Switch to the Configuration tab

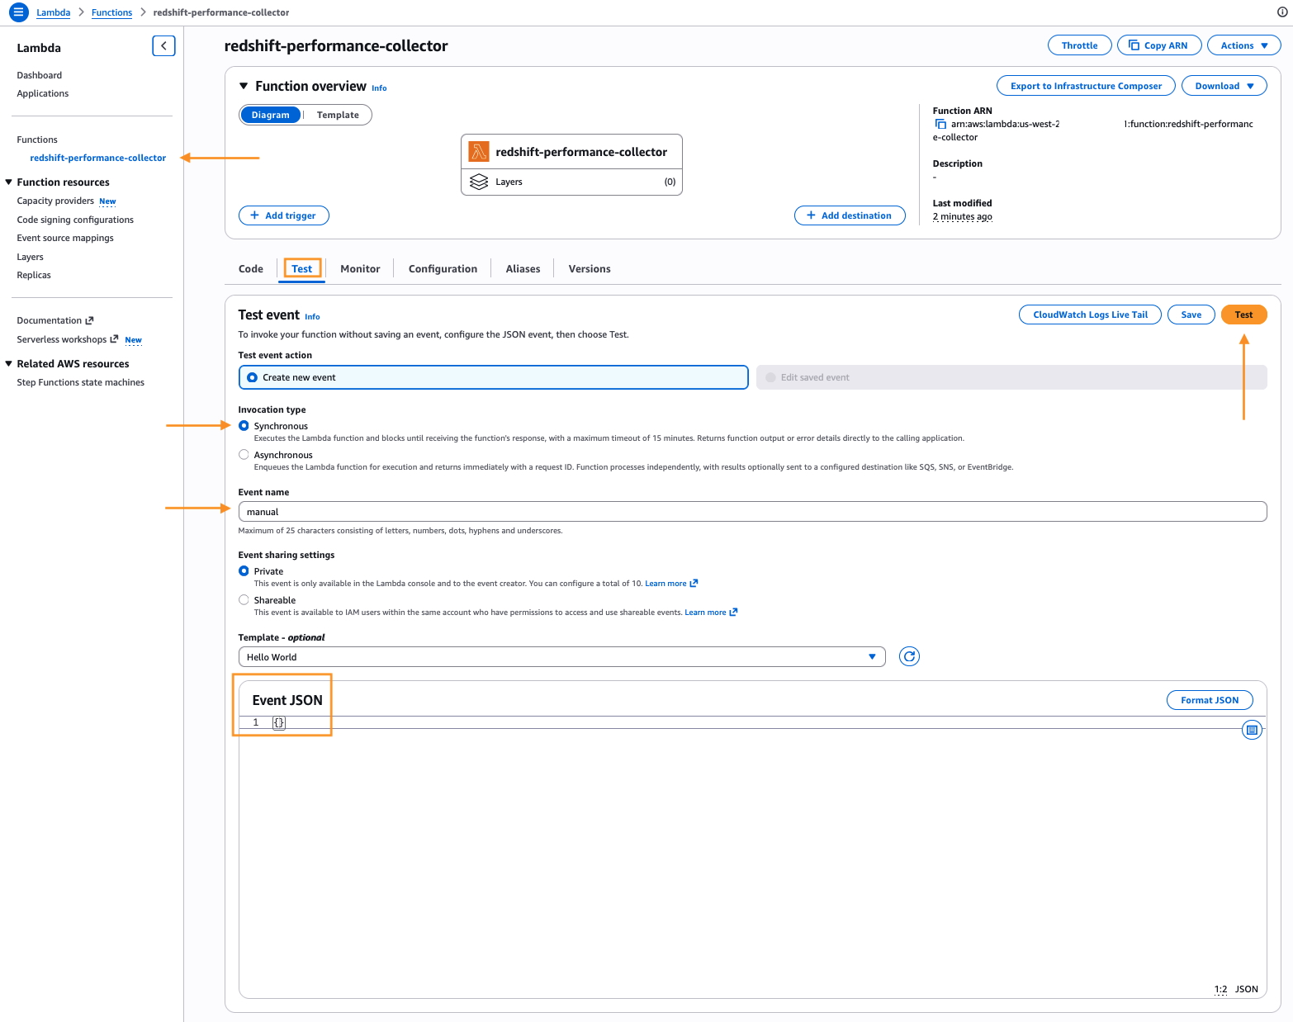(x=443, y=269)
